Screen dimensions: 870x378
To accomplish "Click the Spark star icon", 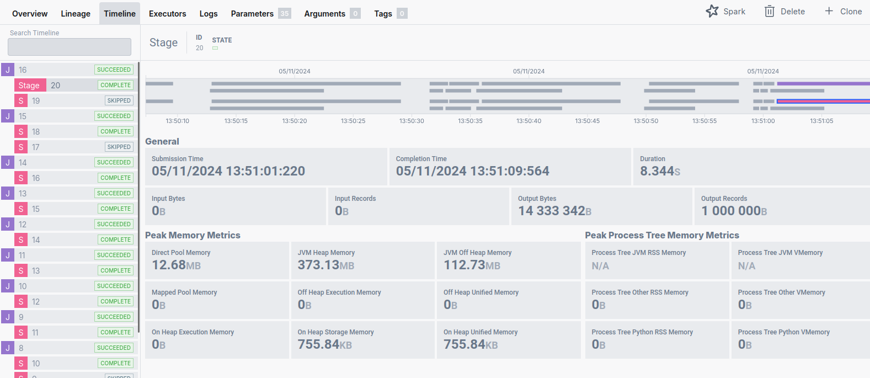I will click(x=712, y=11).
